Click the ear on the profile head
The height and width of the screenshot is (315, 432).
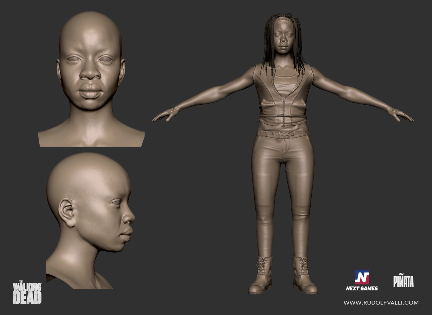(67, 213)
